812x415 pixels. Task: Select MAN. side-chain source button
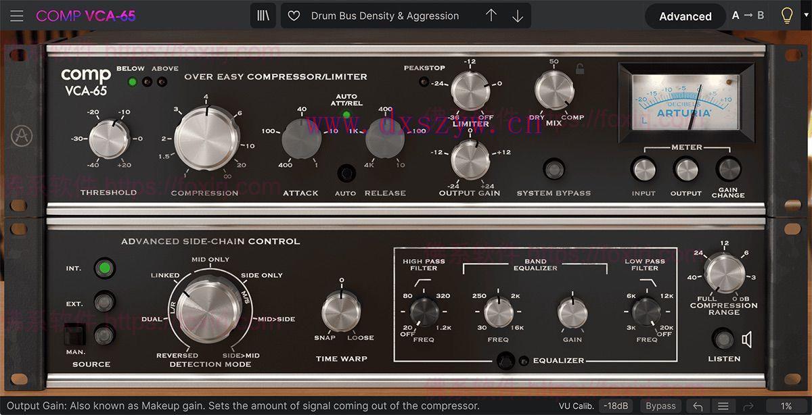click(104, 334)
